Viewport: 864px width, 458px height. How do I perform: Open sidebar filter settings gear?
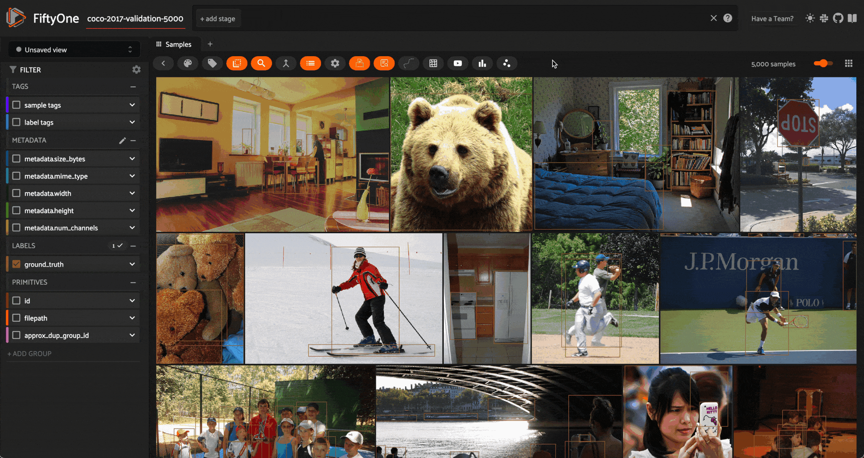coord(136,70)
